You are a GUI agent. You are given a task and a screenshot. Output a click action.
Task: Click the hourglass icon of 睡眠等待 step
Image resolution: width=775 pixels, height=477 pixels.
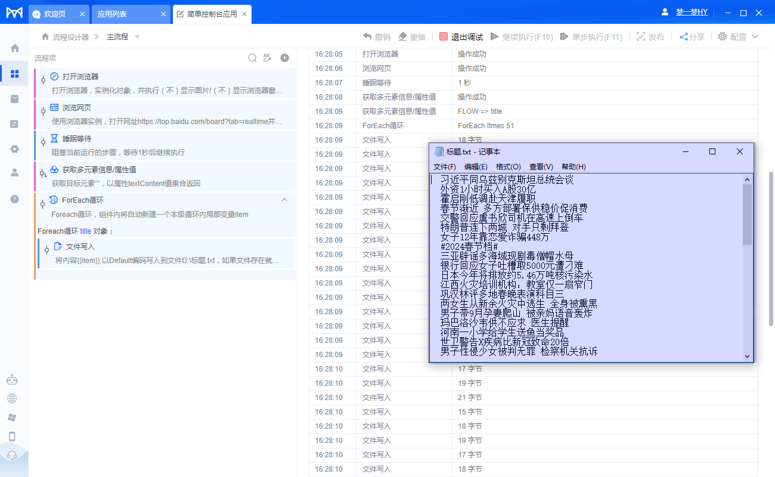(54, 138)
